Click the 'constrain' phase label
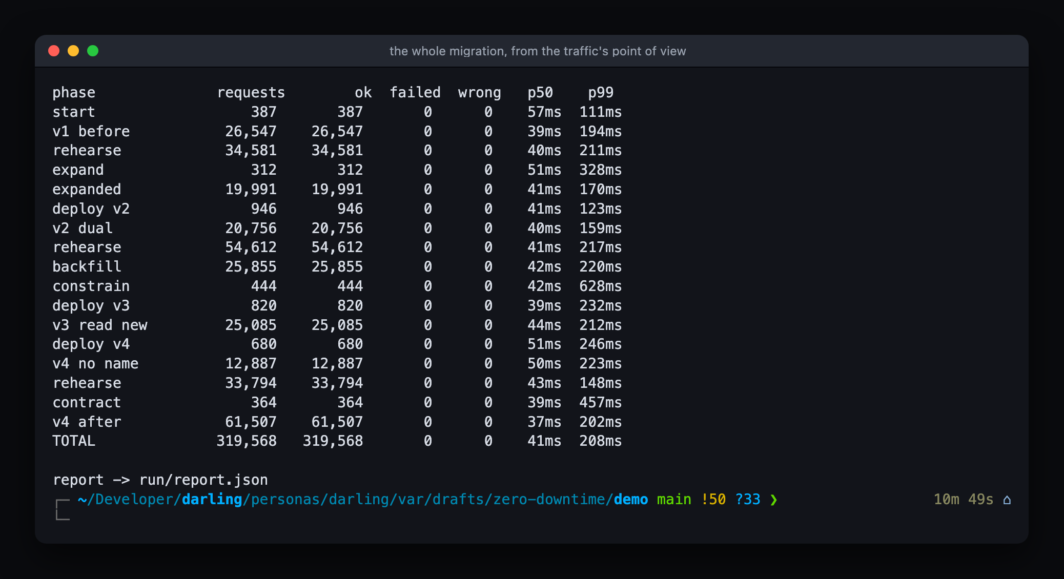 91,286
